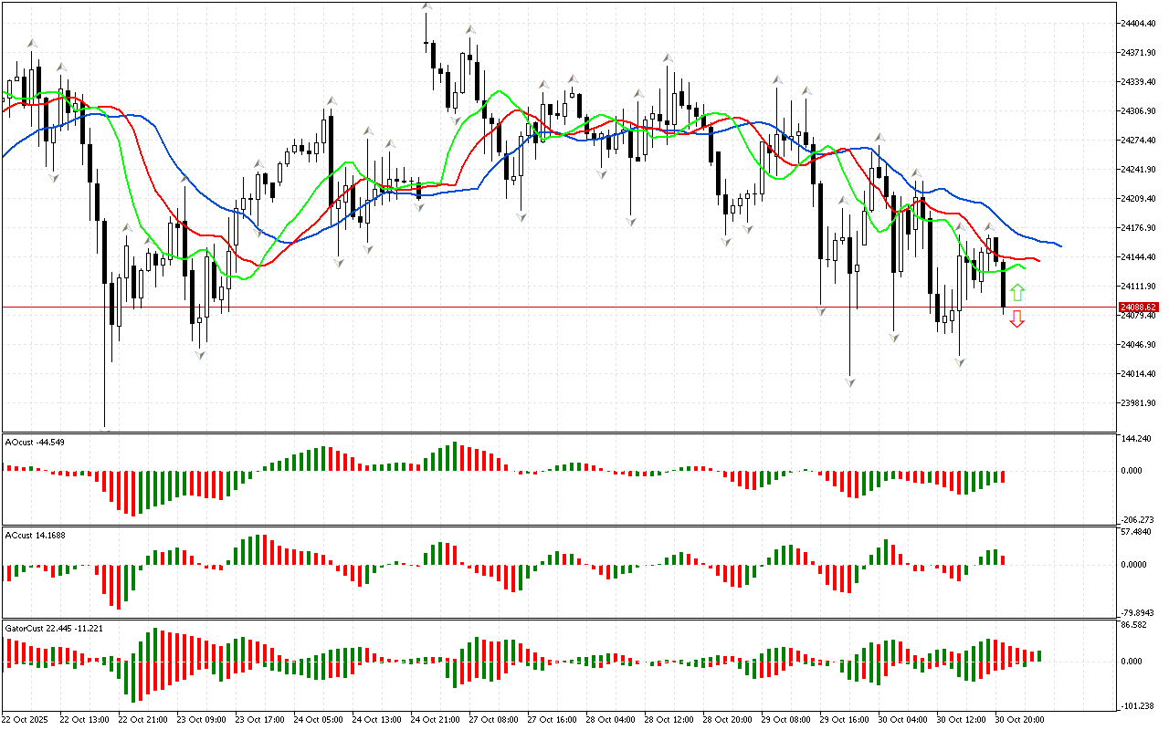Click the green up arrow beside the last candle
The height and width of the screenshot is (730, 1169).
point(1017,293)
